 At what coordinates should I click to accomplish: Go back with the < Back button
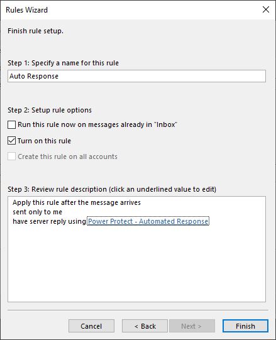tap(145, 326)
